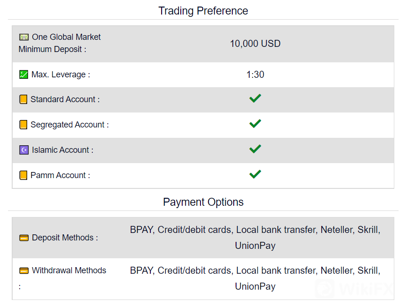Click the card icon beside Withdrawal Methods
The width and height of the screenshot is (399, 307).
click(24, 270)
